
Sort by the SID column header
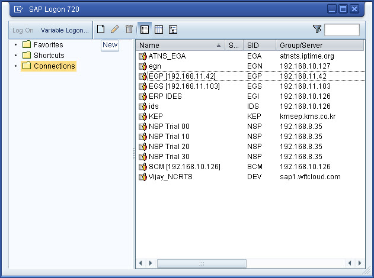[260, 45]
